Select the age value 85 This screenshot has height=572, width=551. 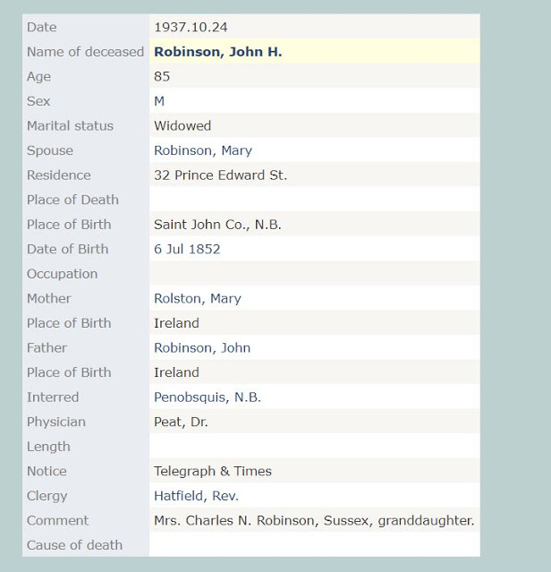pyautogui.click(x=162, y=77)
